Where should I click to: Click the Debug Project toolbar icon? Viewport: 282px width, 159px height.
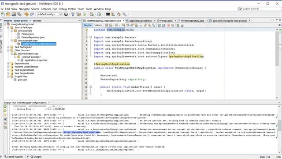(x=92, y=14)
